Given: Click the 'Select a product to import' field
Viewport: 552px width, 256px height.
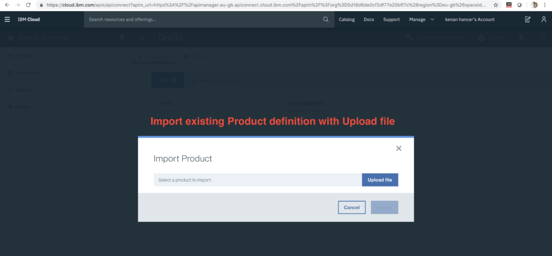Looking at the screenshot, I should pos(258,179).
